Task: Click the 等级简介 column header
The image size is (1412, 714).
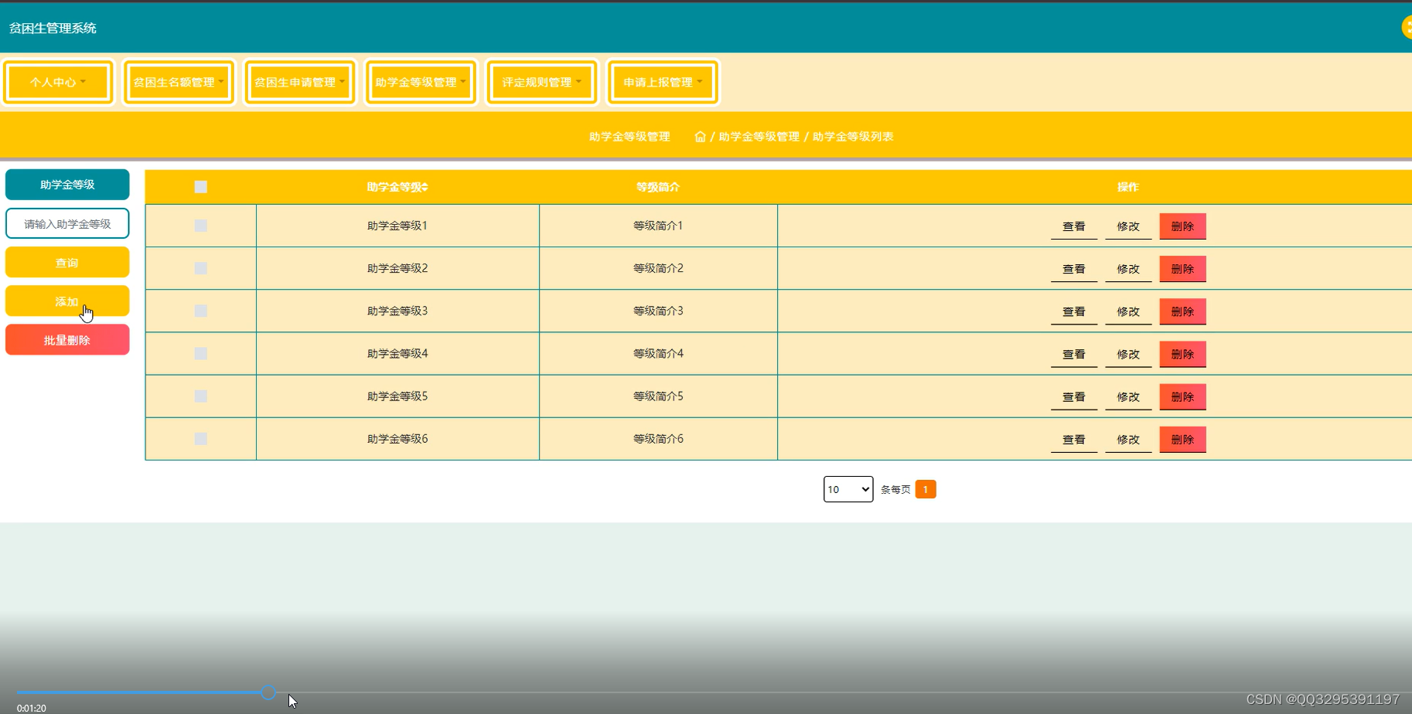Action: click(x=658, y=187)
